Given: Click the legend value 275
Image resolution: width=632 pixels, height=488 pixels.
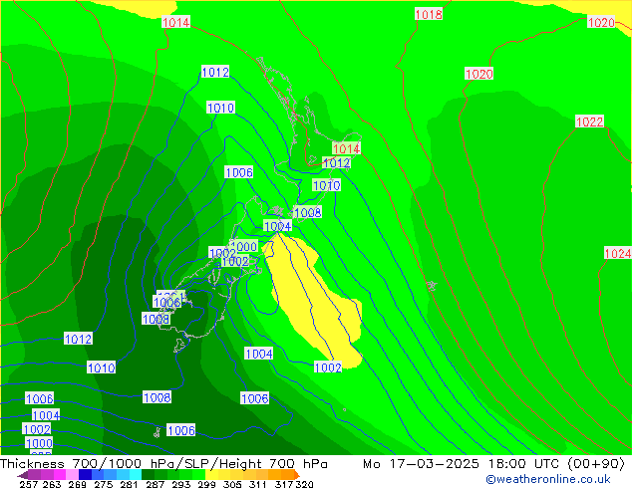Looking at the screenshot, I should coord(104,484).
